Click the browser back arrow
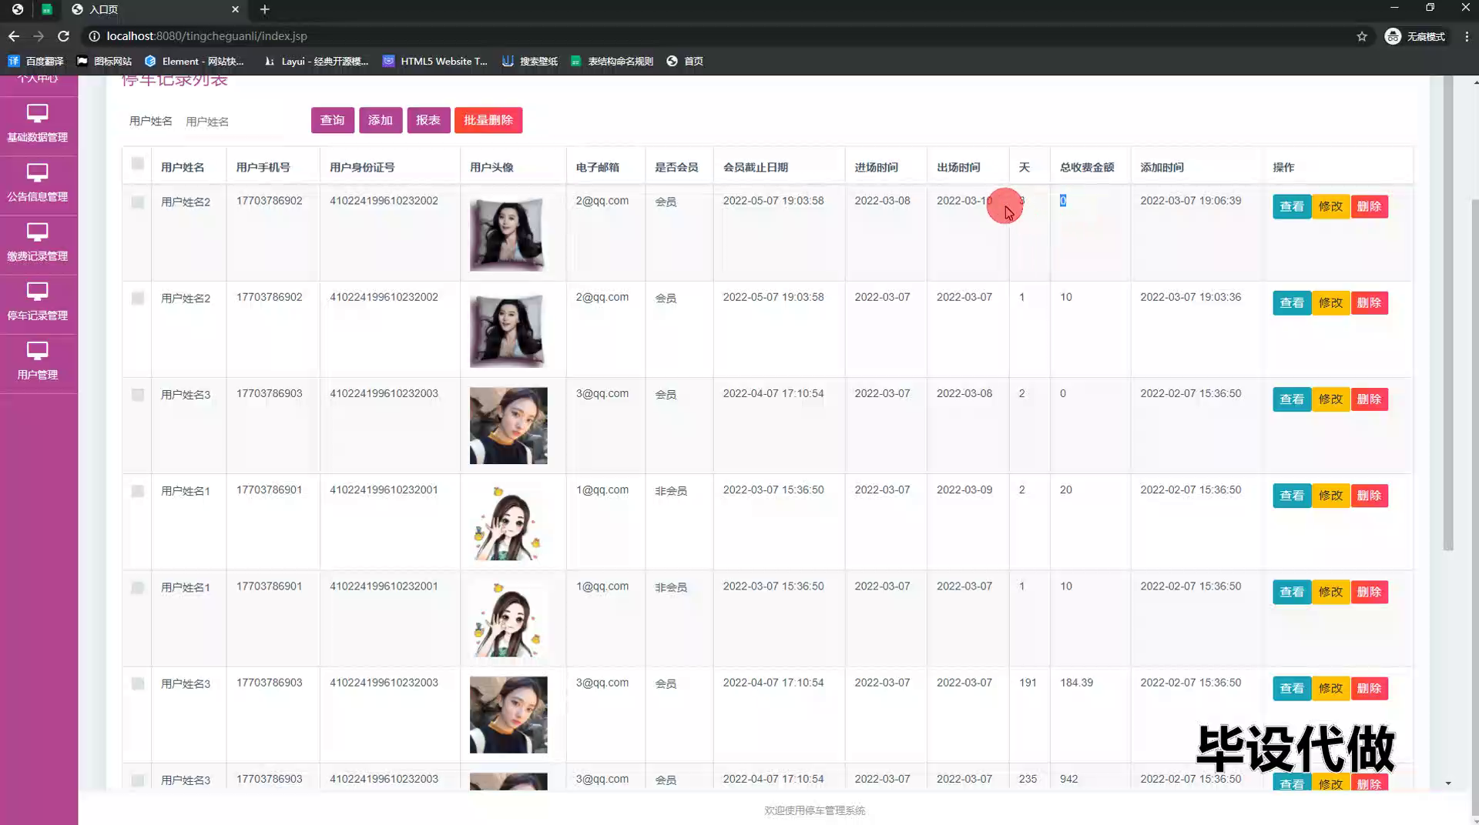The image size is (1479, 825). (14, 36)
